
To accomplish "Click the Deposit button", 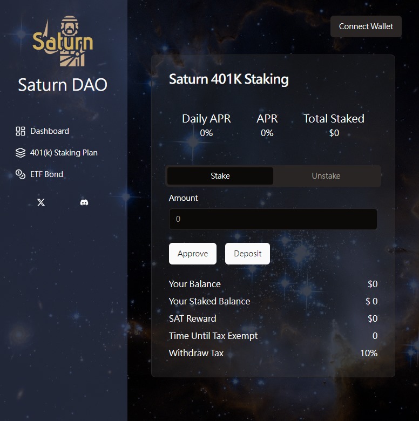I will point(247,254).
